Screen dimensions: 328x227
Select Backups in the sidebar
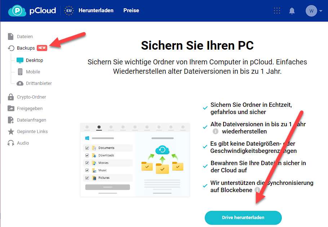click(26, 48)
